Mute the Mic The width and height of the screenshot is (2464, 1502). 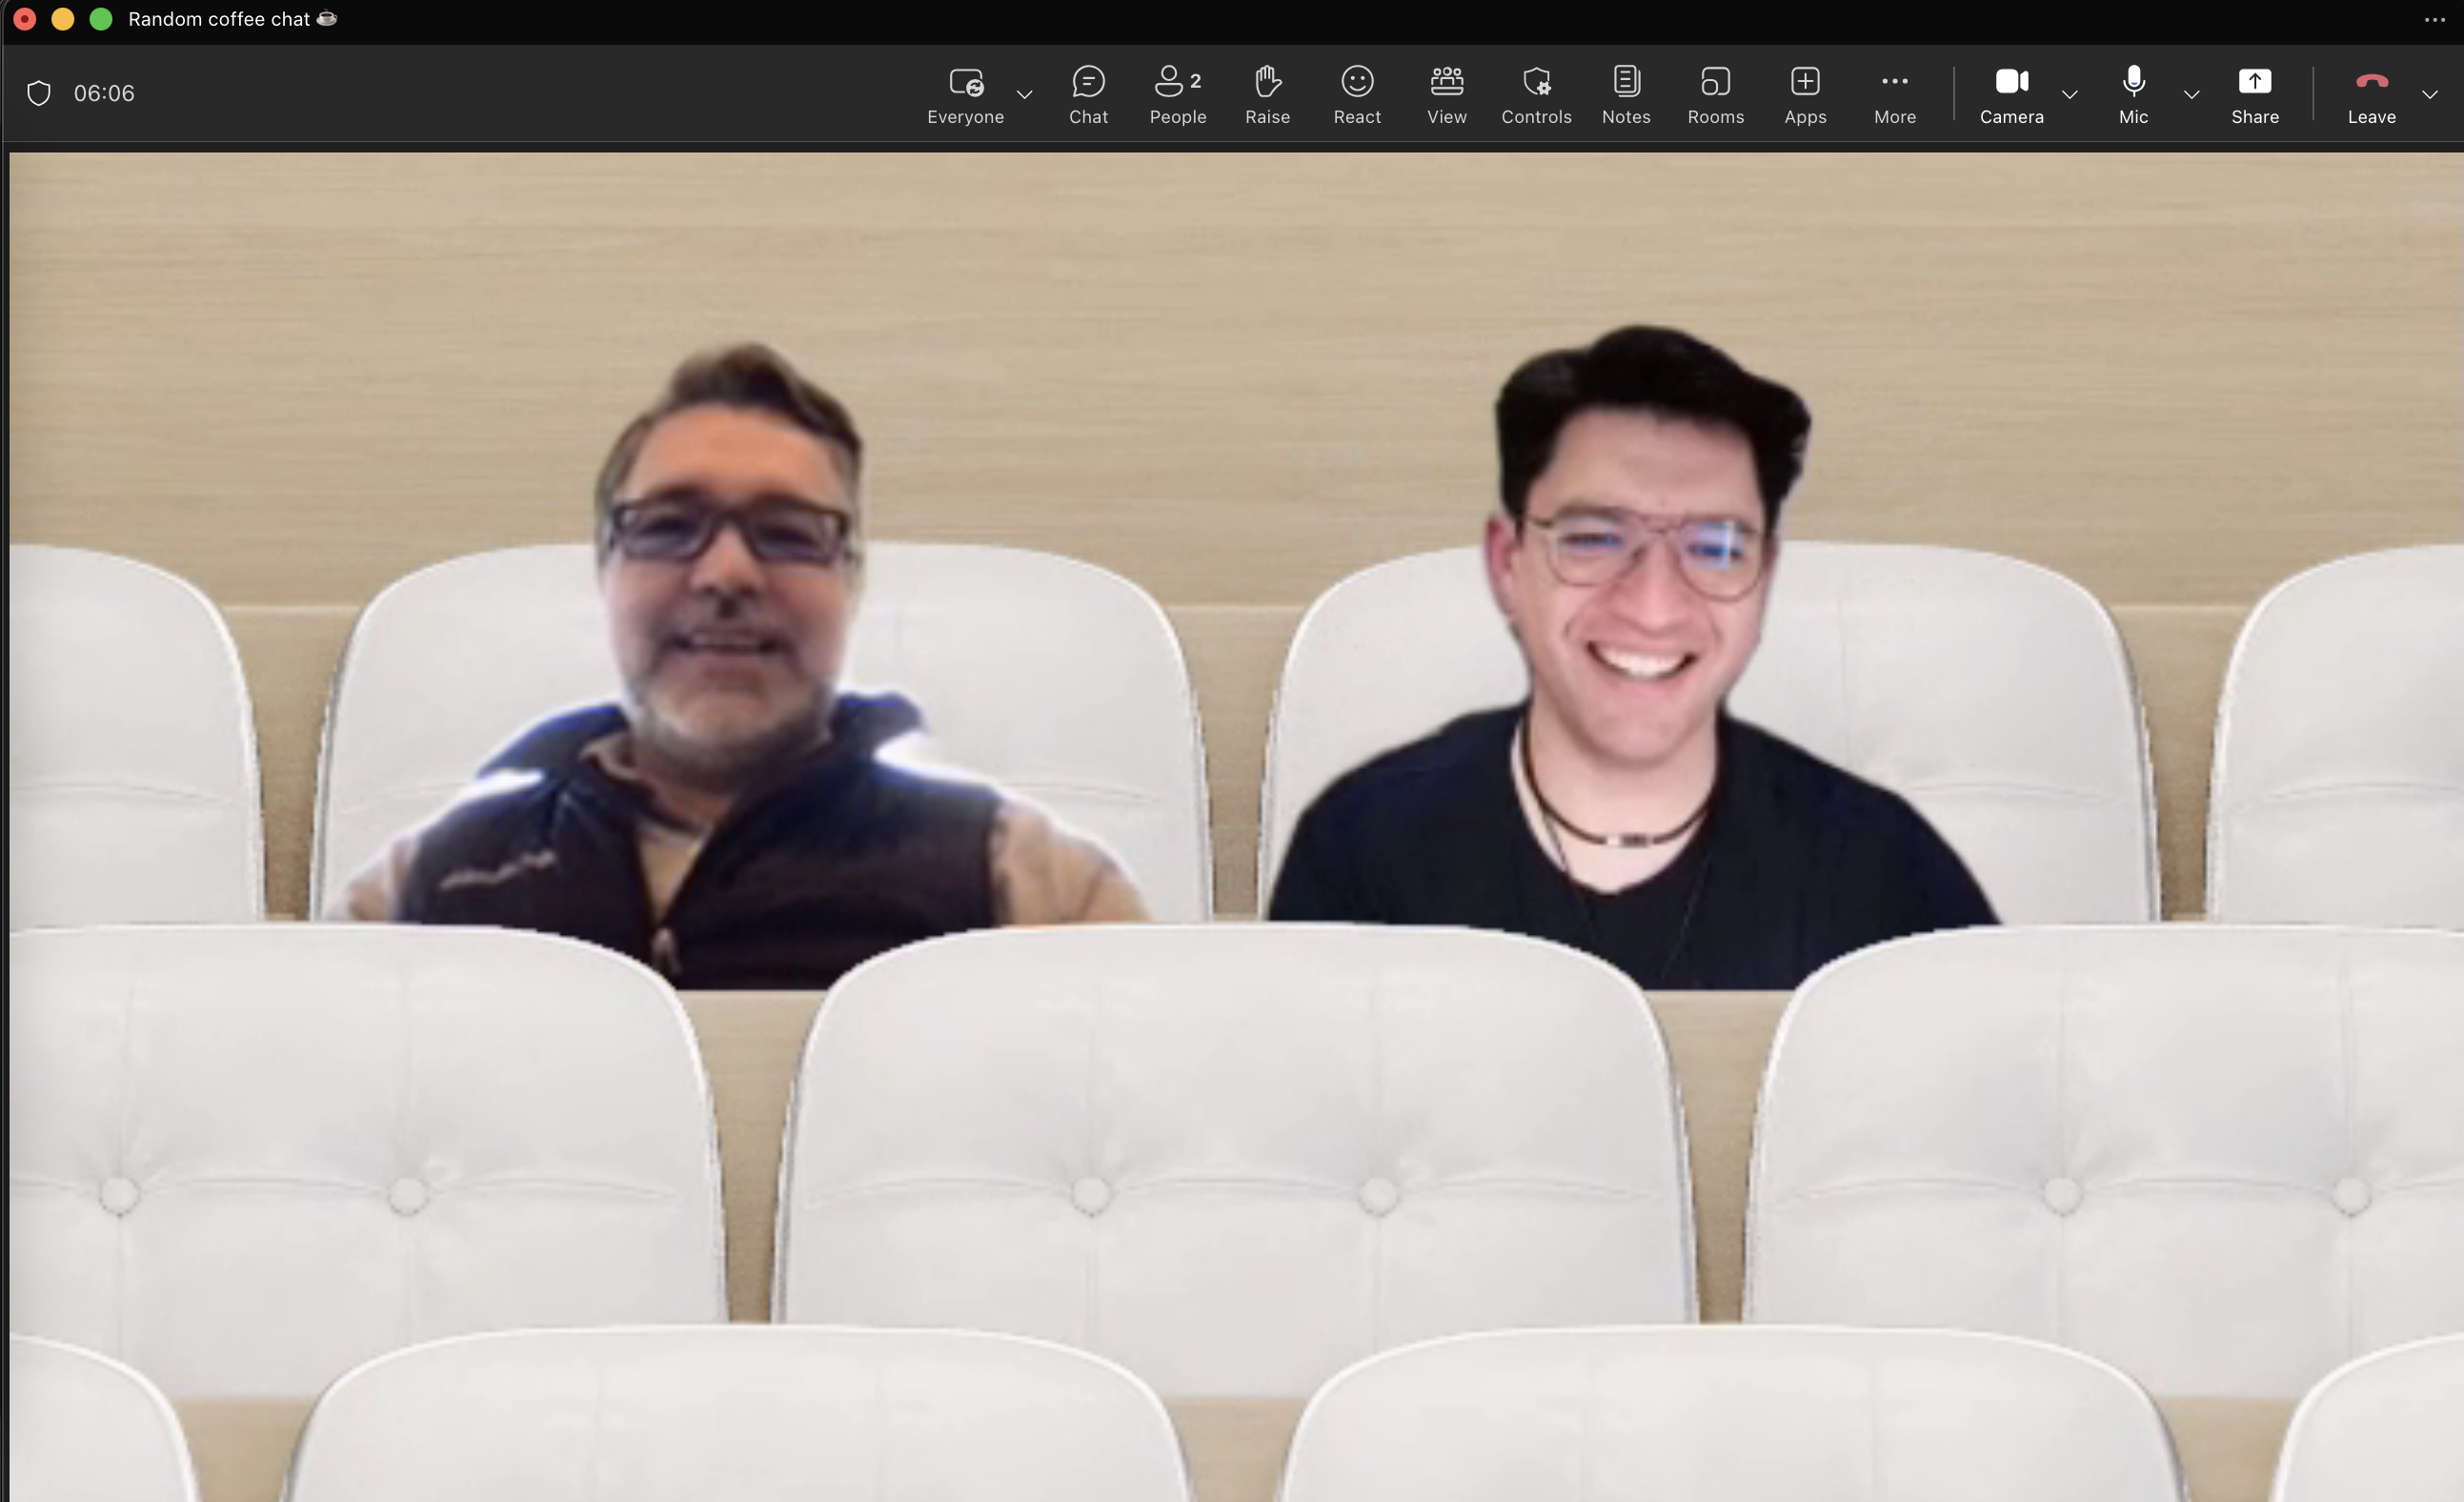pyautogui.click(x=2133, y=94)
